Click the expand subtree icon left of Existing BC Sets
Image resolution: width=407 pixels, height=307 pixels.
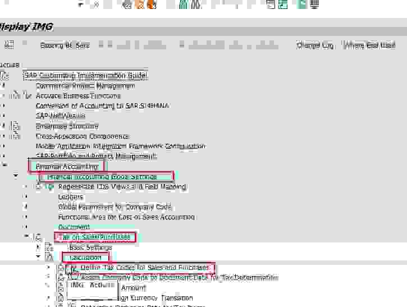point(9,45)
